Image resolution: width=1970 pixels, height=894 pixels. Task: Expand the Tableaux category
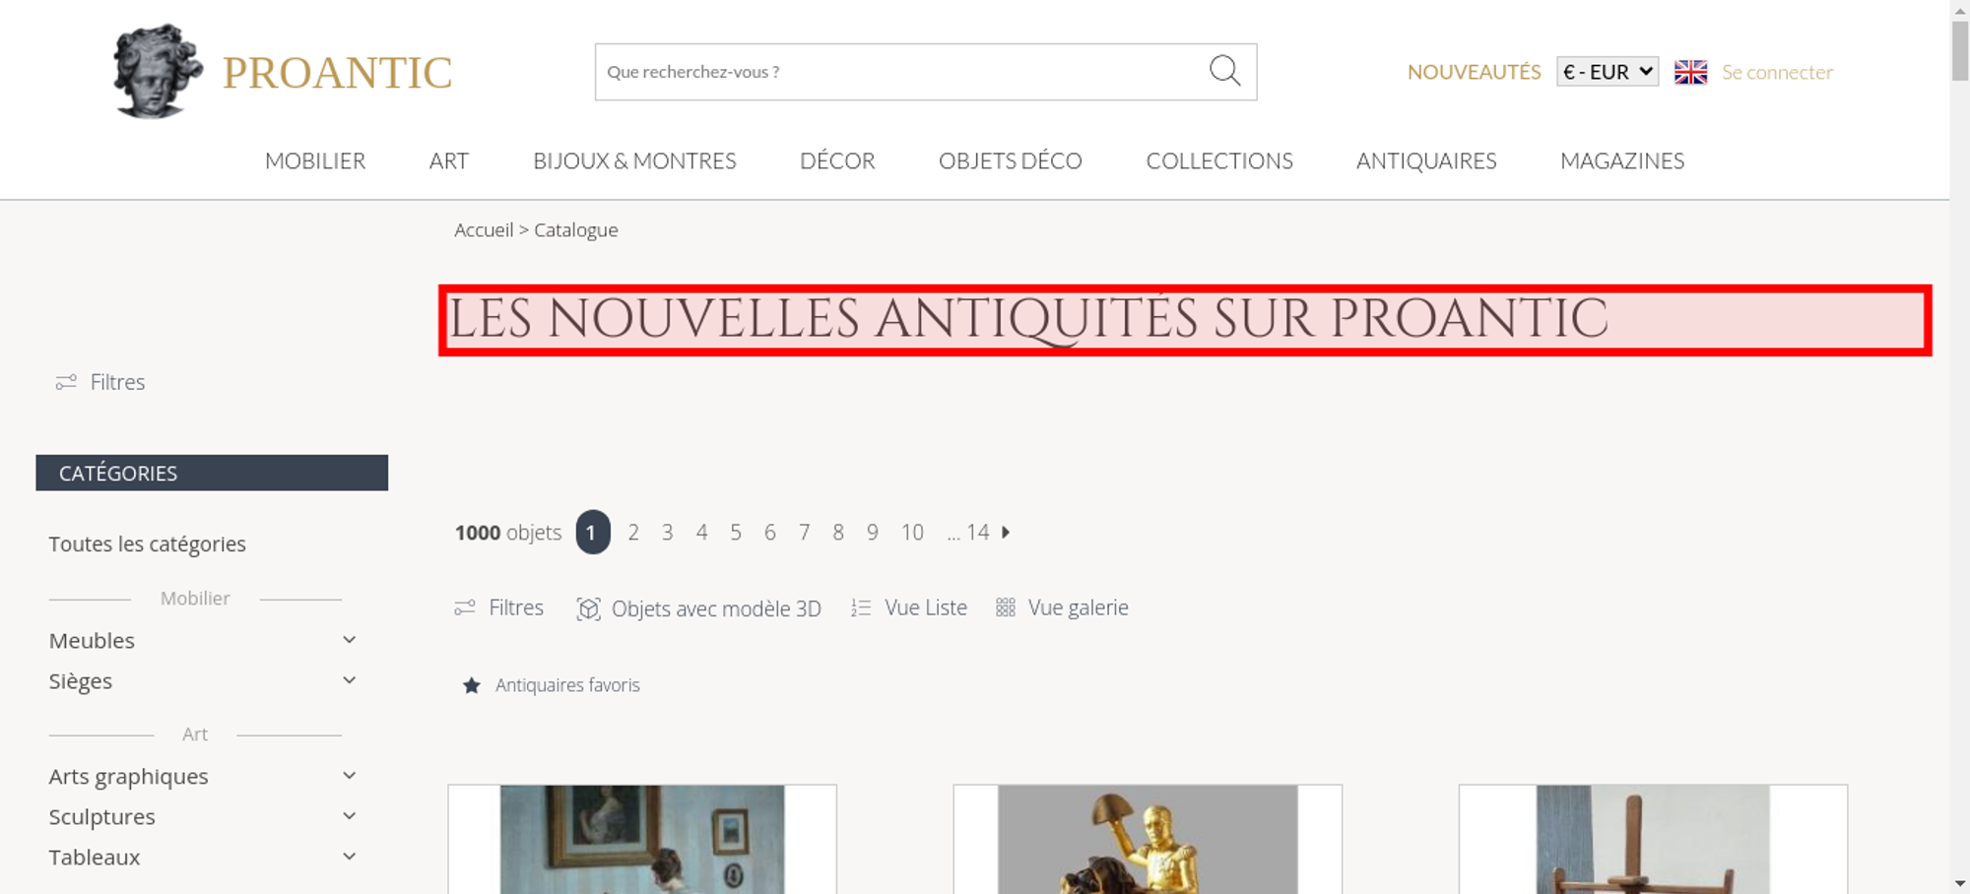click(349, 857)
